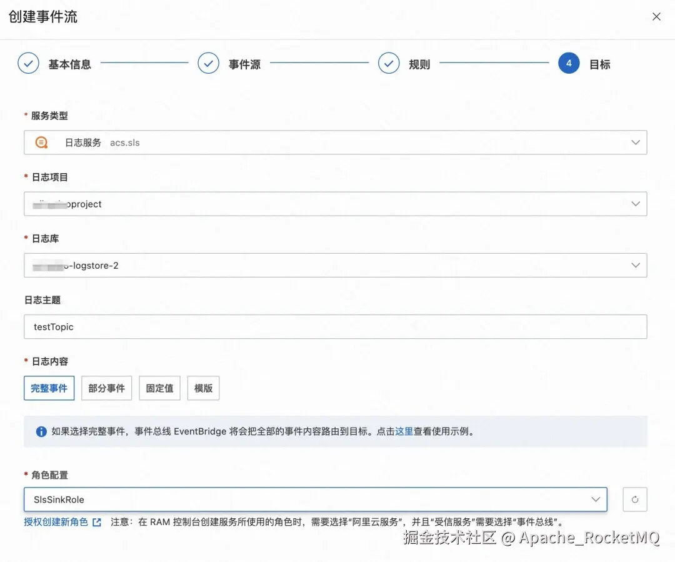Go to the 规则 step checkmark

click(x=389, y=63)
